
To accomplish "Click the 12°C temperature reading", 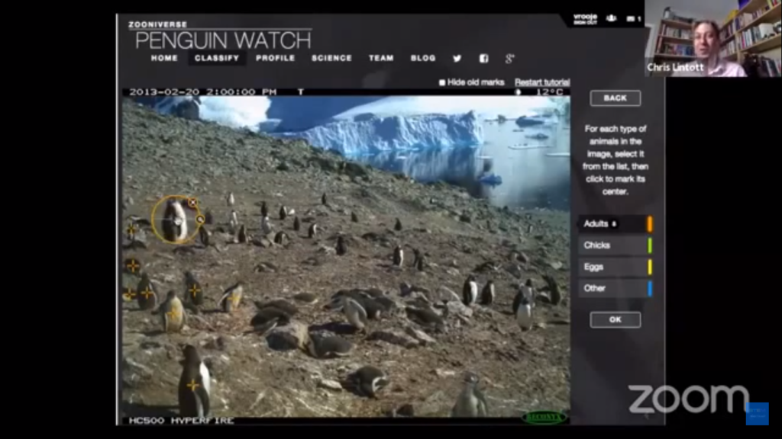I will [550, 92].
